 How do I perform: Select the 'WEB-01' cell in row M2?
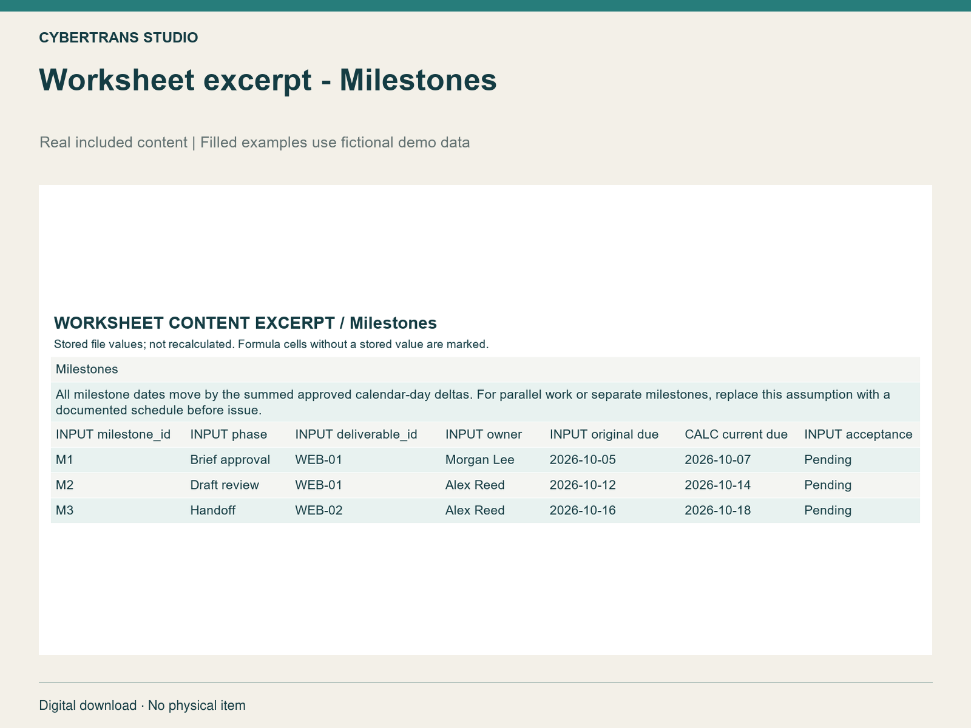click(x=319, y=485)
